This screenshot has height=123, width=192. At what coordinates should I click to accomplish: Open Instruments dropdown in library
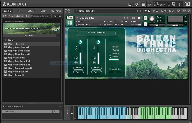click(58, 36)
